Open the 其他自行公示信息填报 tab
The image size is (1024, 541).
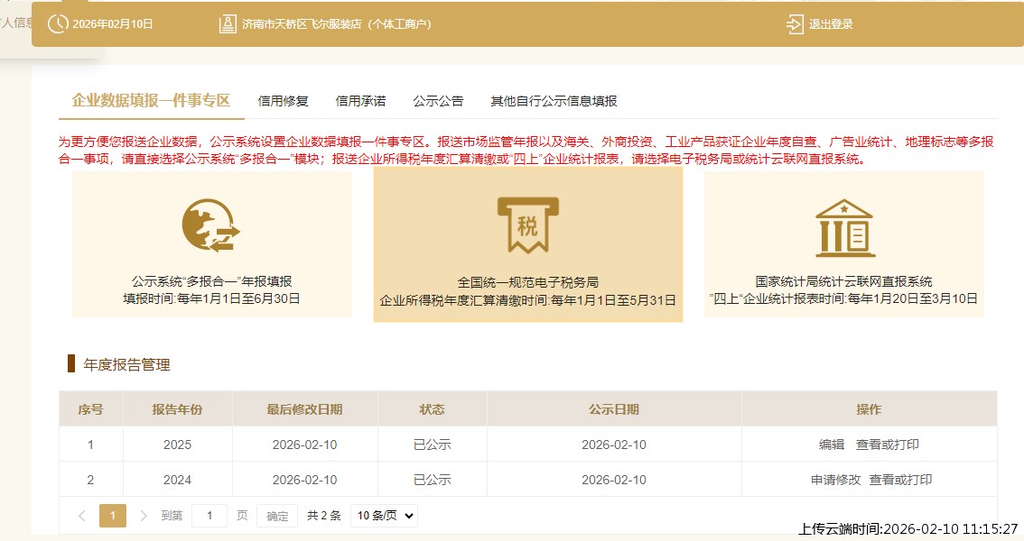point(552,100)
